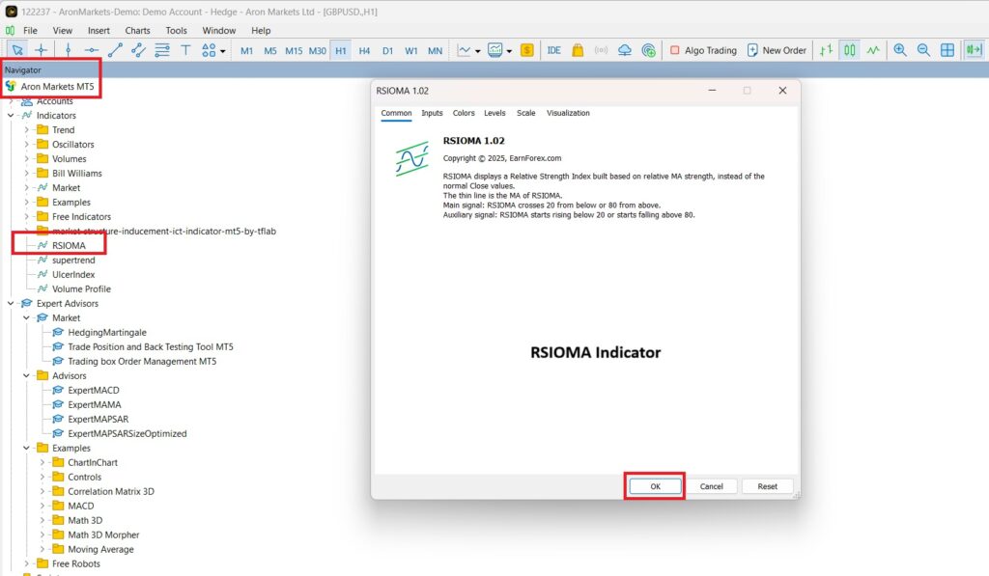The height and width of the screenshot is (576, 989).
Task: Switch chart to line display mode
Action: tap(872, 49)
